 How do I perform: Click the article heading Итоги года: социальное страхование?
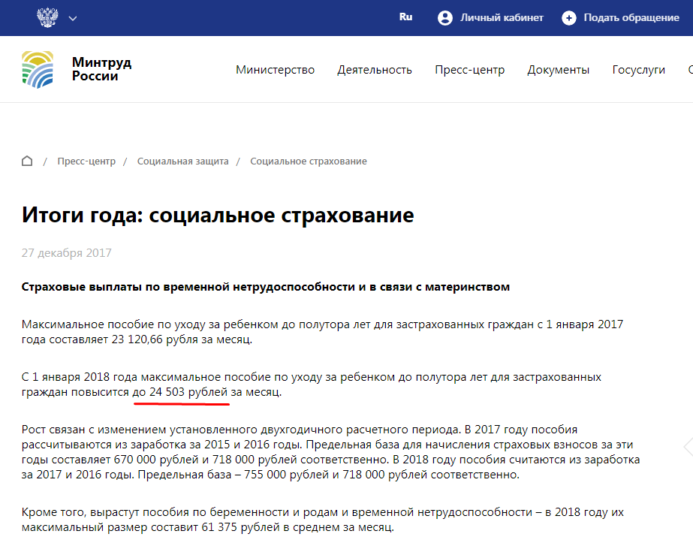(x=218, y=216)
